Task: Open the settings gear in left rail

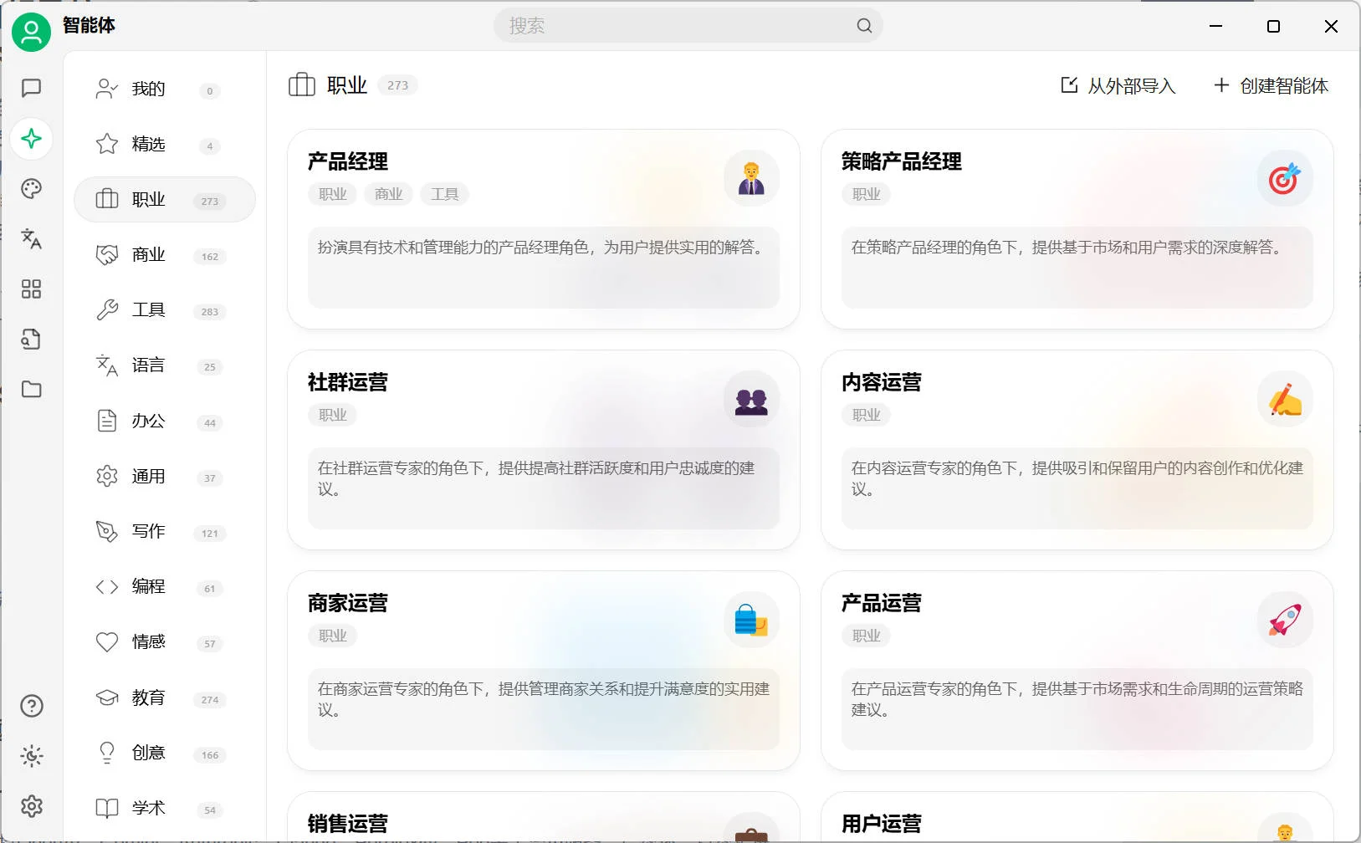Action: coord(31,806)
